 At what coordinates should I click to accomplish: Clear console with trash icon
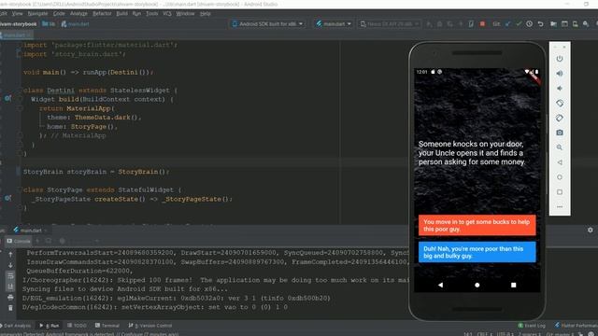[10, 308]
